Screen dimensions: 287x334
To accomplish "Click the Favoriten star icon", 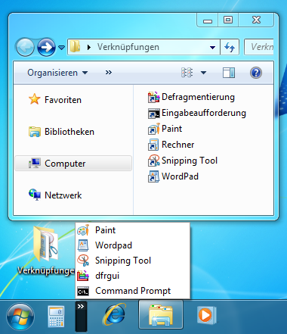I will coord(35,99).
